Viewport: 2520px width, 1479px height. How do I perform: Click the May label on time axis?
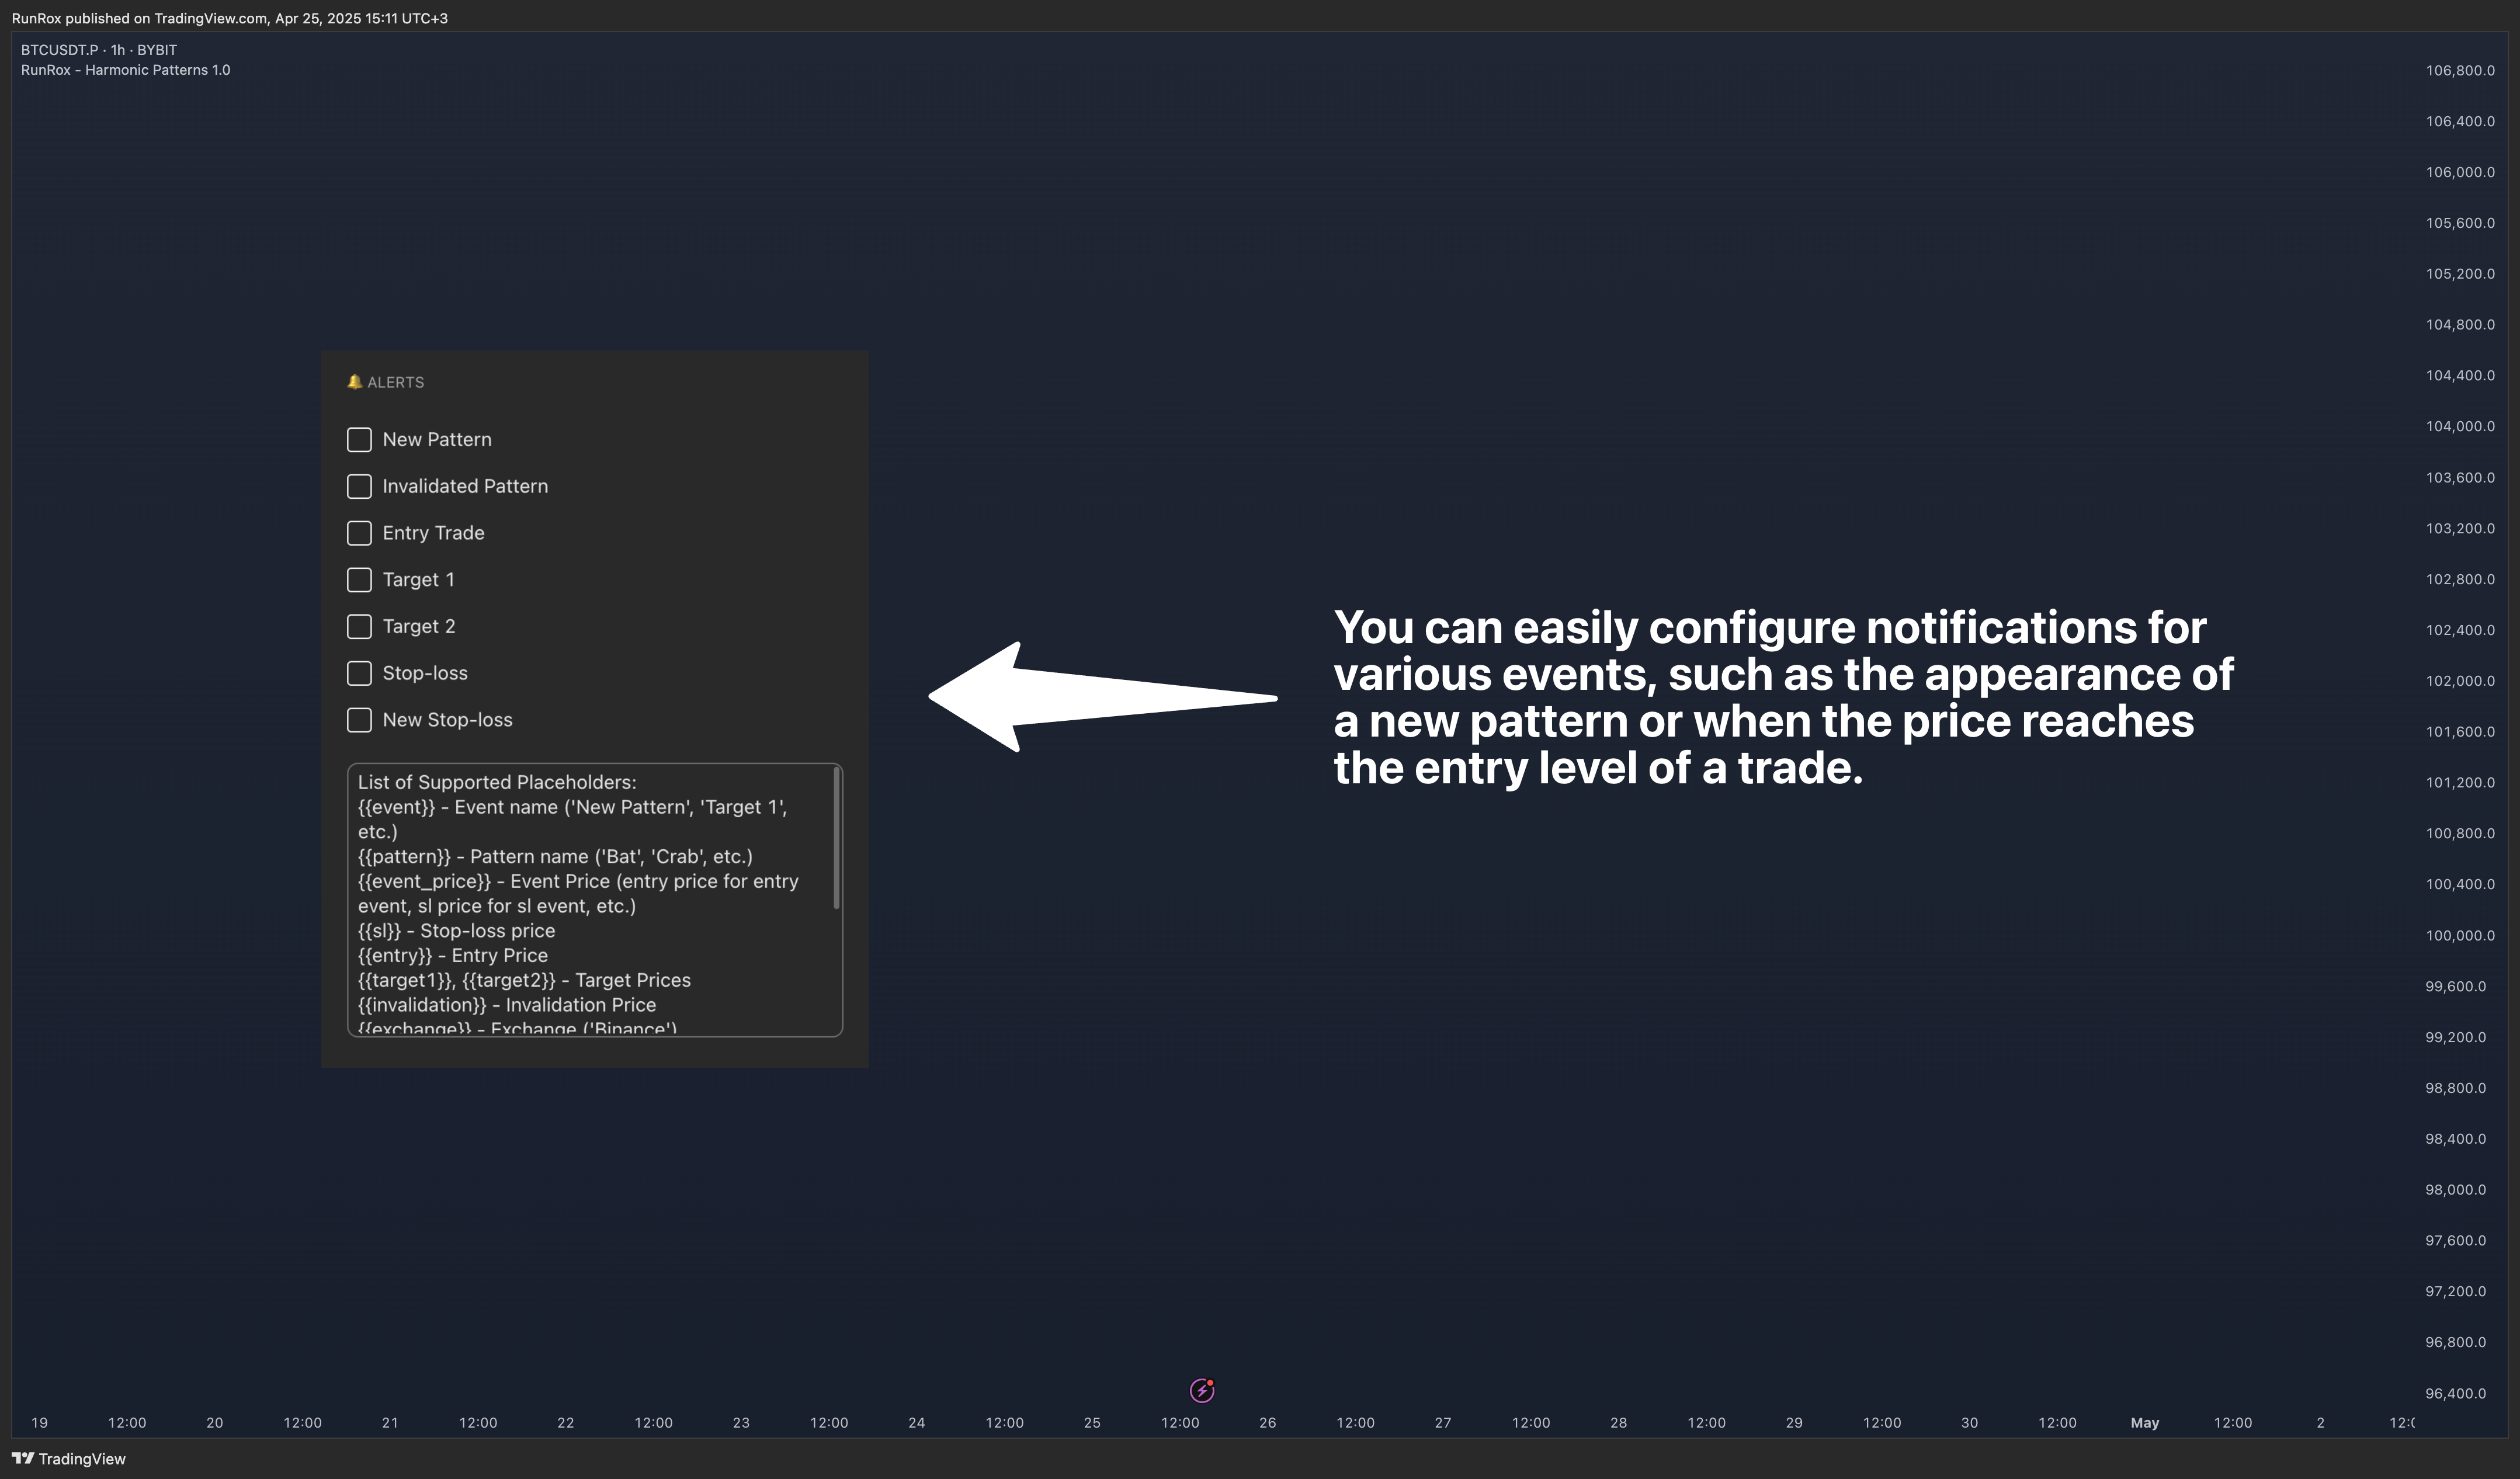[2144, 1422]
